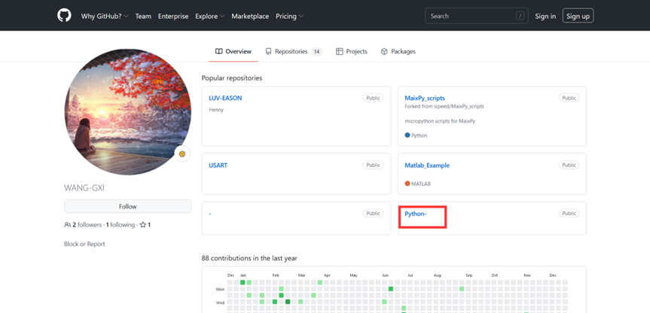Click the smiley status emoji on avatar
The width and height of the screenshot is (650, 313).
[x=182, y=153]
